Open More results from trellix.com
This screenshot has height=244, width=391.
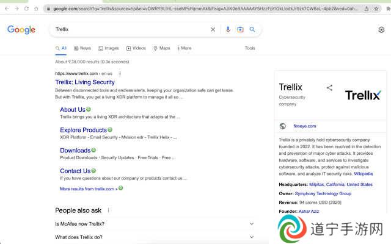tap(89, 189)
